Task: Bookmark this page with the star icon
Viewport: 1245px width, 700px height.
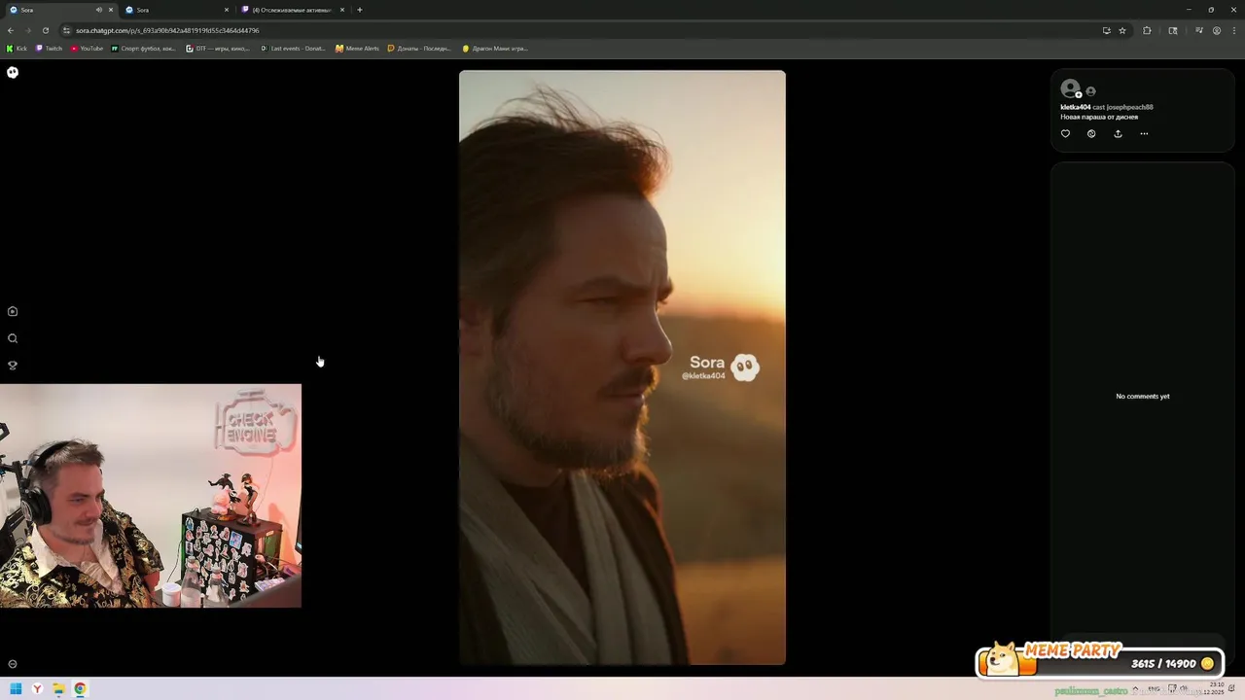Action: (x=1121, y=30)
